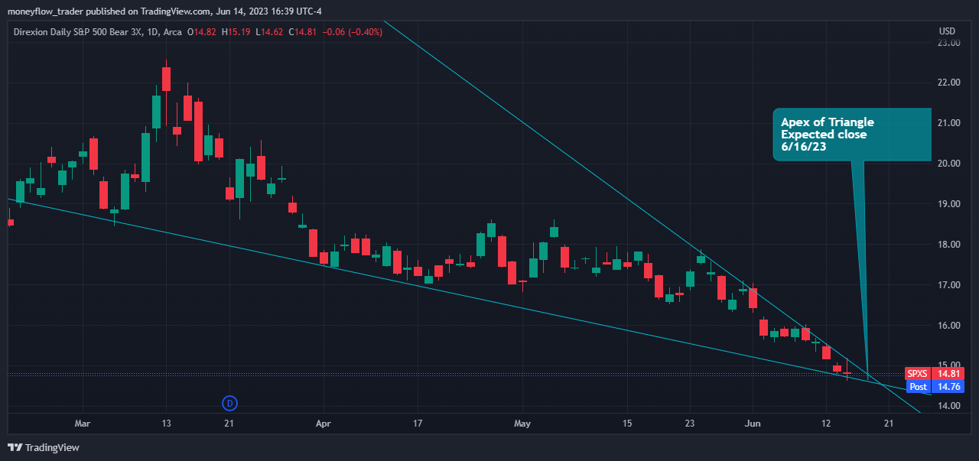The height and width of the screenshot is (461, 979).
Task: Click the 23.00 price axis label
Action: pyautogui.click(x=949, y=43)
